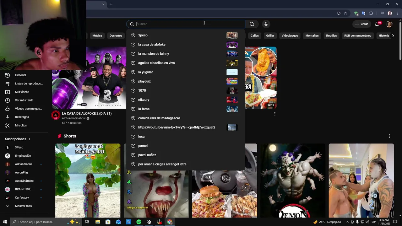The image size is (402, 226).
Task: Choose suggestion playquiz
Action: tap(186, 81)
